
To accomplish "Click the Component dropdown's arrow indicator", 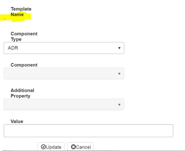I will coord(119,74).
